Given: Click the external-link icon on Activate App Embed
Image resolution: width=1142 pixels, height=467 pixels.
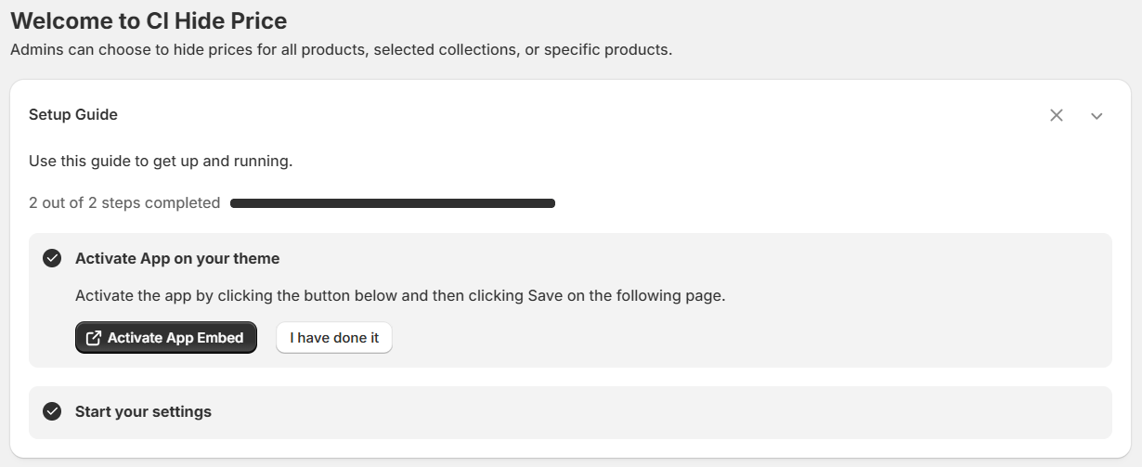Looking at the screenshot, I should (x=93, y=338).
